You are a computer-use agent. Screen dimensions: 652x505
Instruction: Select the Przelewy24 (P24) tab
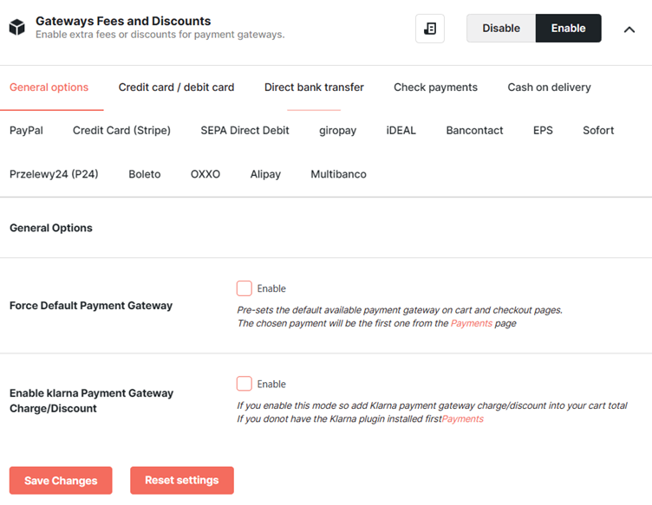54,174
